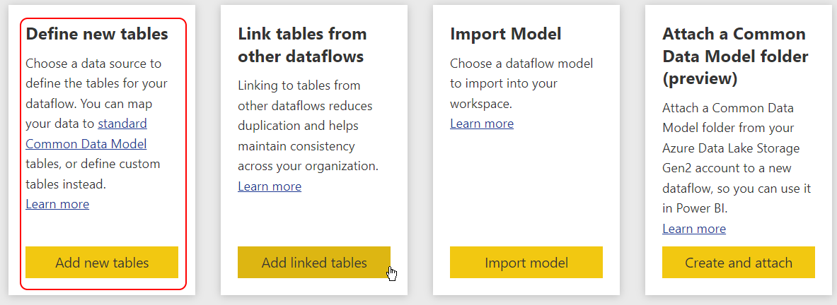Click the Attach a Common Data Model folder heading
This screenshot has width=837, height=305.
[735, 56]
